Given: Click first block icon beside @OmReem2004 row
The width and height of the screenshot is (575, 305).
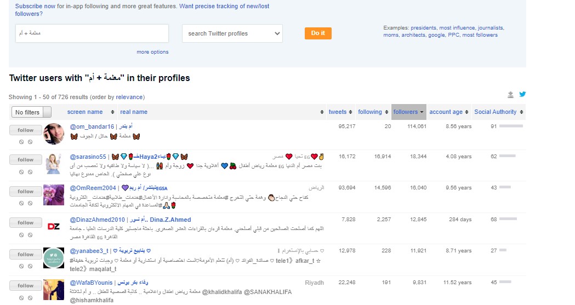Looking at the screenshot, I should 21,203.
